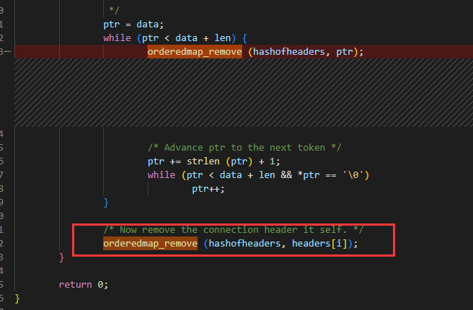Click the inner while keyword before '*ptr' check
This screenshot has width=473, height=310.
point(162,174)
